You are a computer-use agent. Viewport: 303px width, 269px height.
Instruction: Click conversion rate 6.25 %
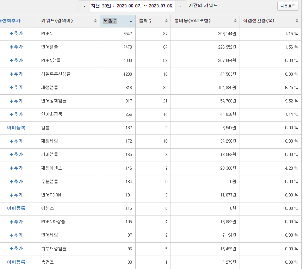291,88
